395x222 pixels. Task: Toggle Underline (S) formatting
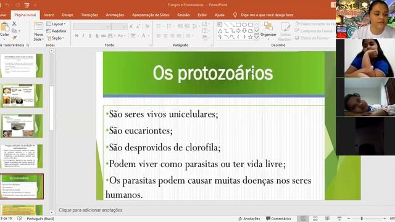(90, 36)
